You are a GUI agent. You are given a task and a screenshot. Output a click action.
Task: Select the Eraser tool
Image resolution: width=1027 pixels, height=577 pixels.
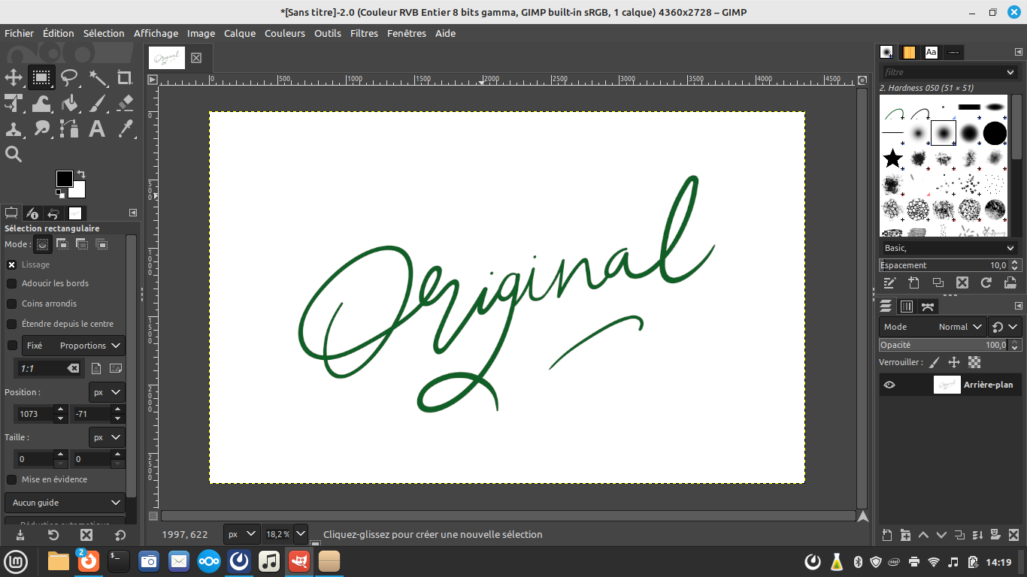[125, 103]
